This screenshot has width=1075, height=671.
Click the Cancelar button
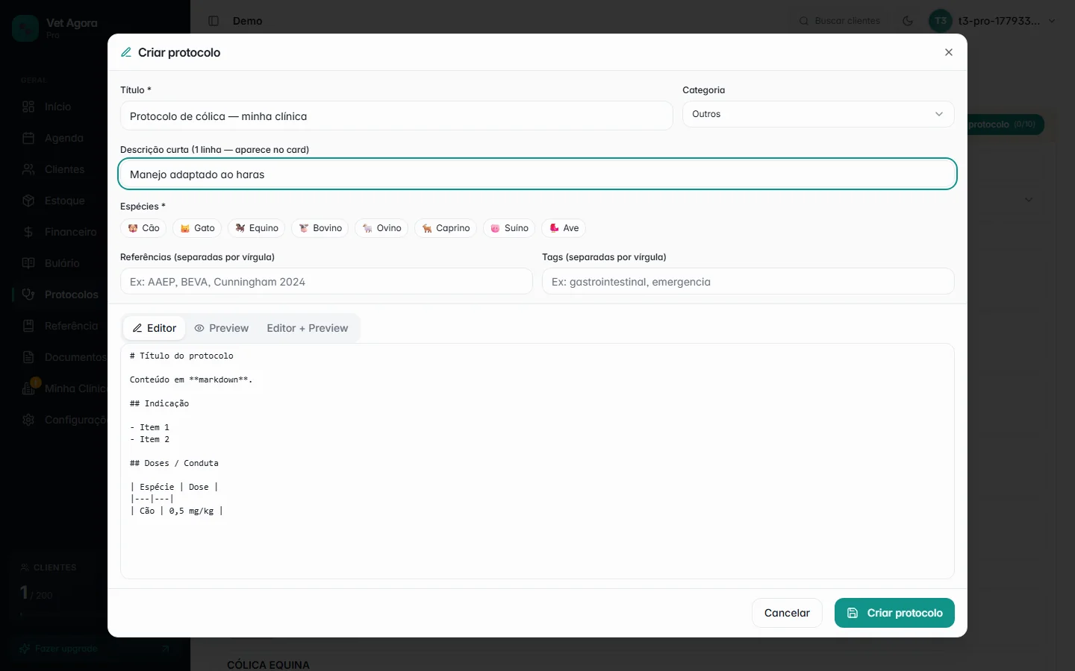click(x=787, y=613)
